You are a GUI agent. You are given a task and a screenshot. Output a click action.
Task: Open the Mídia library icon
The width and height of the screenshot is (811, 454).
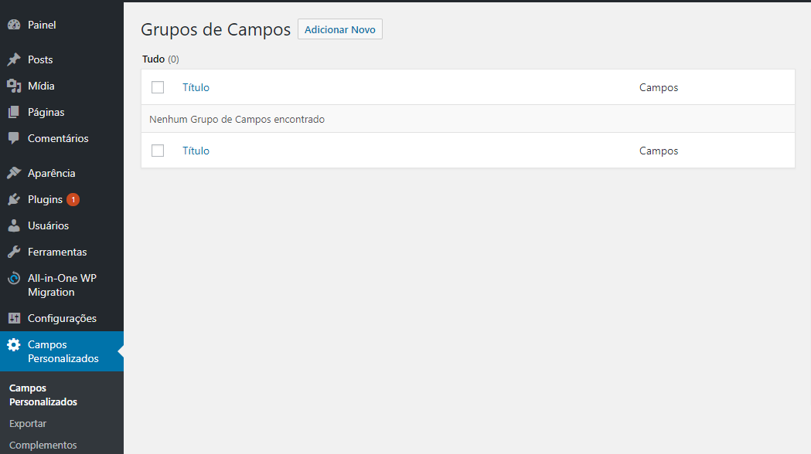[14, 85]
